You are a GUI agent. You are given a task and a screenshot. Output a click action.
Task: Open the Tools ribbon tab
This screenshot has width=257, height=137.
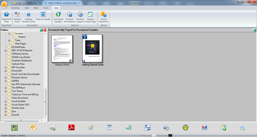(x=46, y=8)
